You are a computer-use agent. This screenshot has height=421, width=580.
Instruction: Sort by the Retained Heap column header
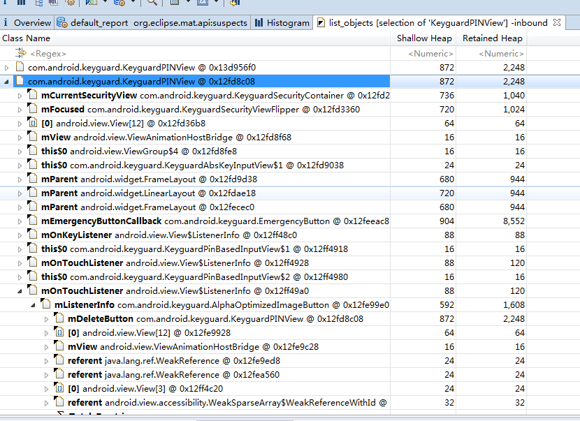coord(491,38)
